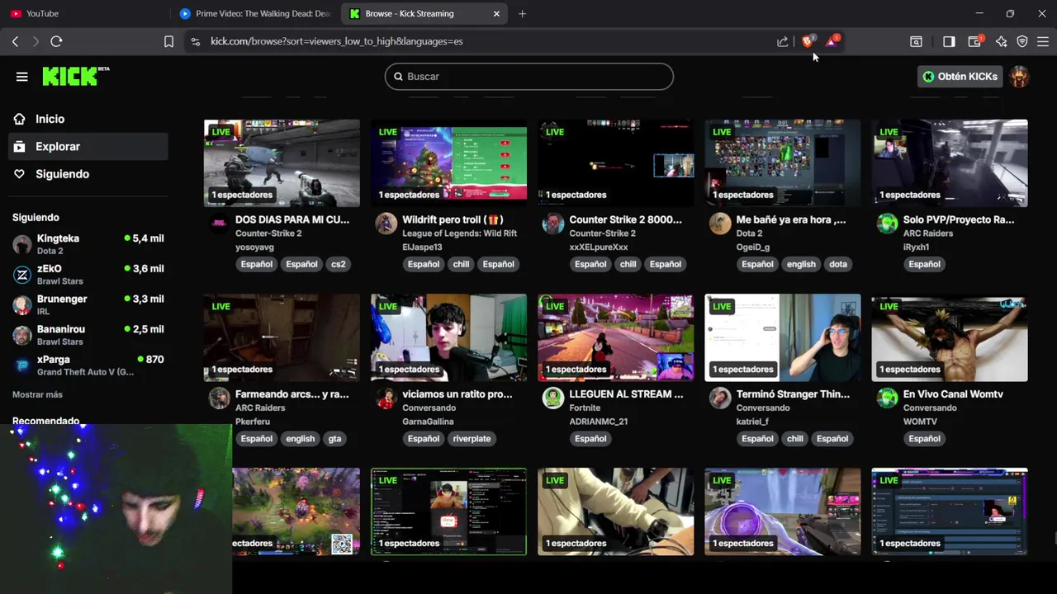Open viciamos un ratito pro... stream thumbnail
This screenshot has height=594, width=1057.
pyautogui.click(x=448, y=337)
